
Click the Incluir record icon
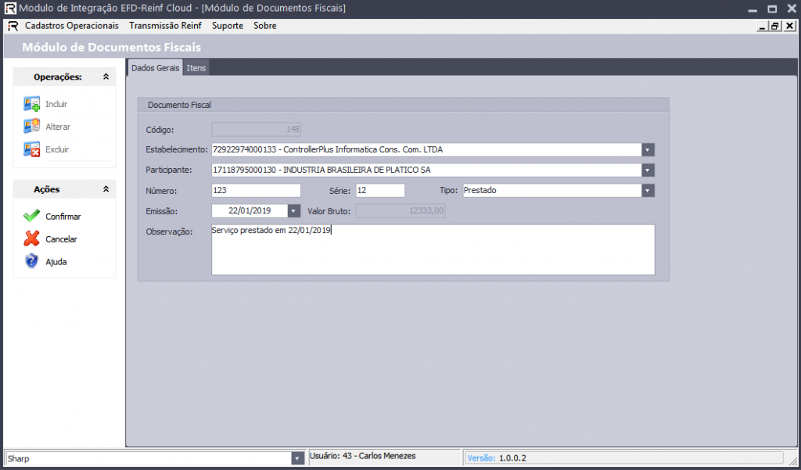(x=31, y=104)
